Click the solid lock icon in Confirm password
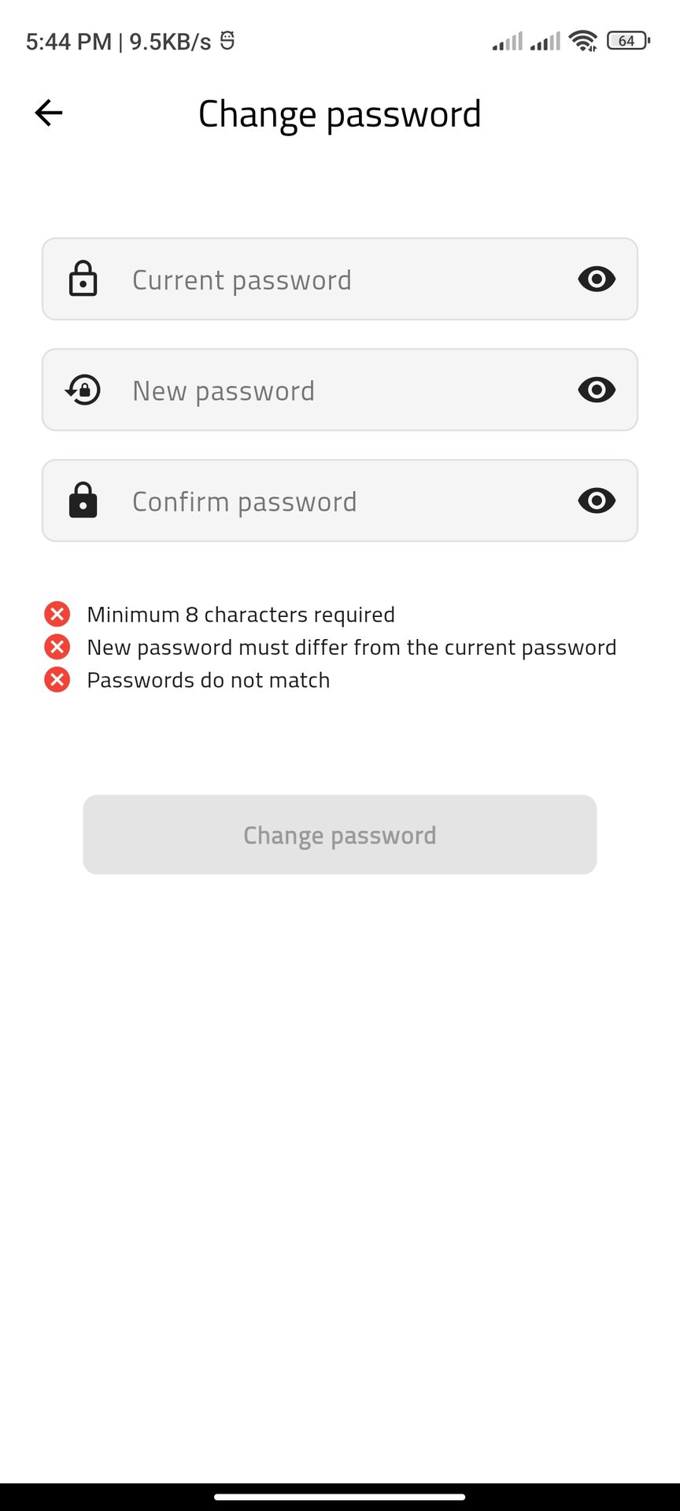This screenshot has width=680, height=1511. click(x=83, y=501)
